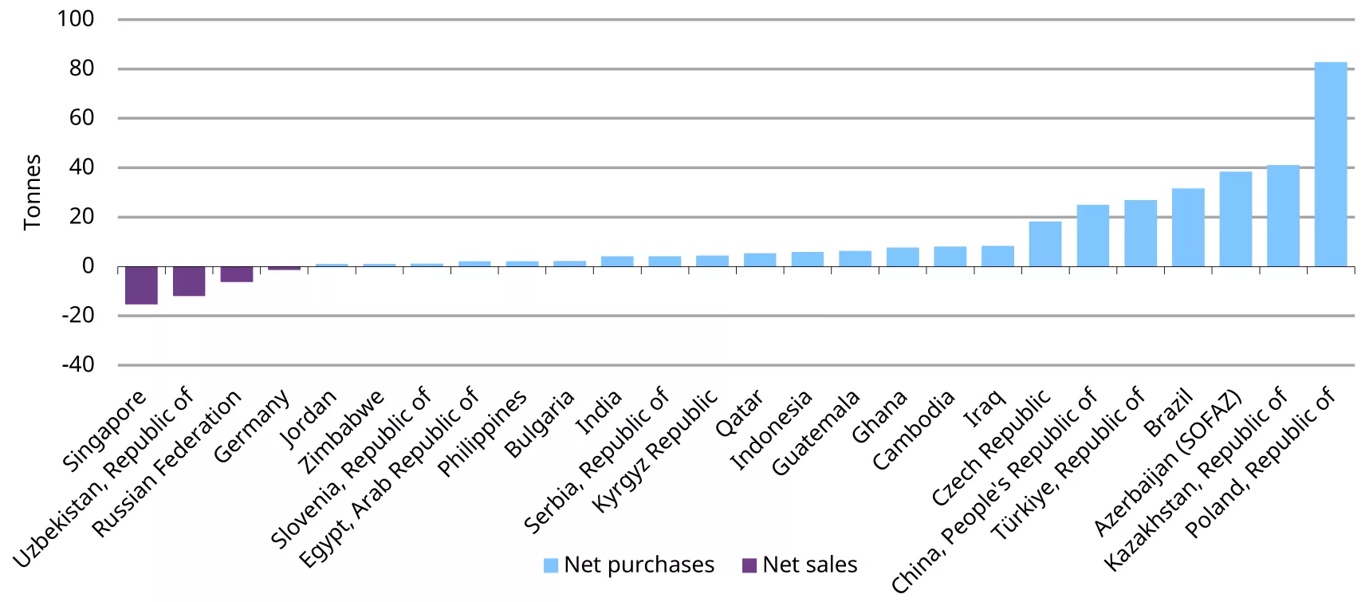Select the Singapore net sales bar
1369x602 pixels.
click(141, 285)
